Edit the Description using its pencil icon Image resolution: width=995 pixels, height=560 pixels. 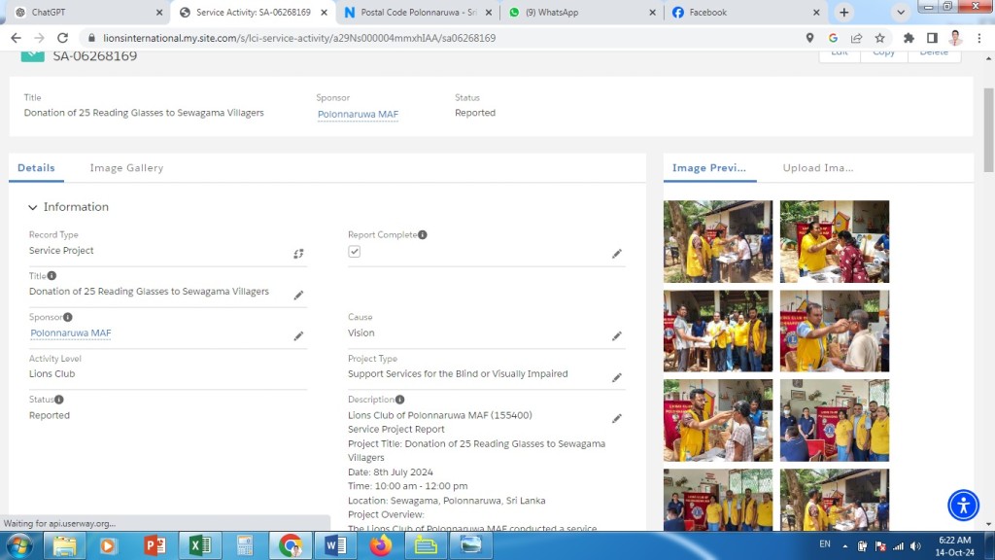(x=617, y=418)
